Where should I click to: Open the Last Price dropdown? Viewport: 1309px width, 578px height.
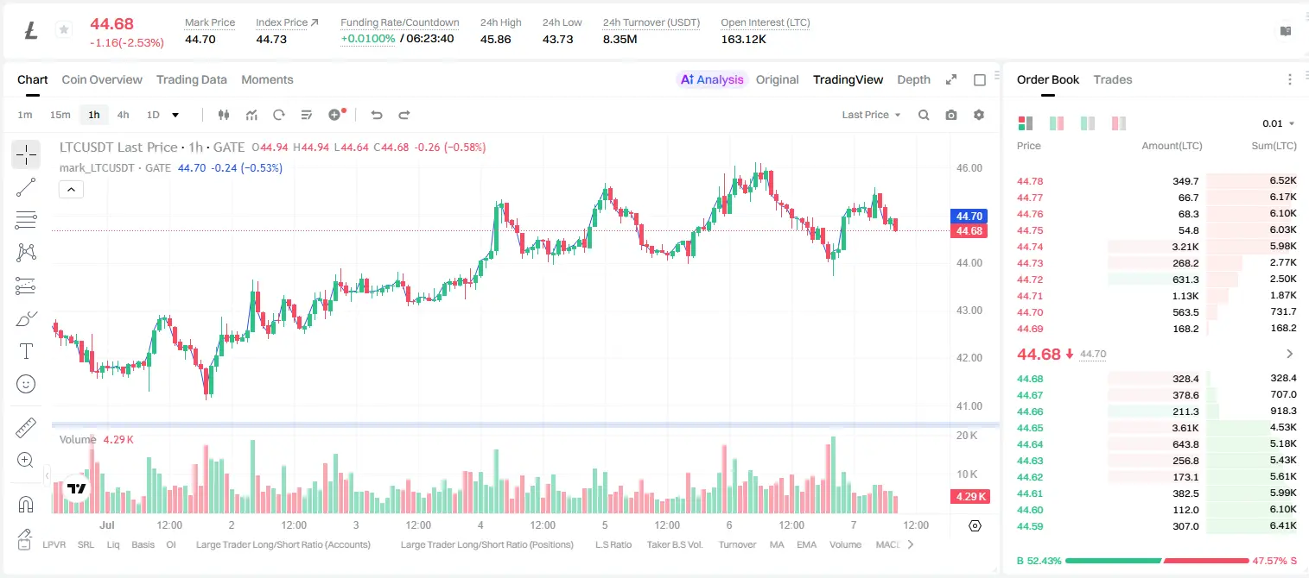coord(871,115)
